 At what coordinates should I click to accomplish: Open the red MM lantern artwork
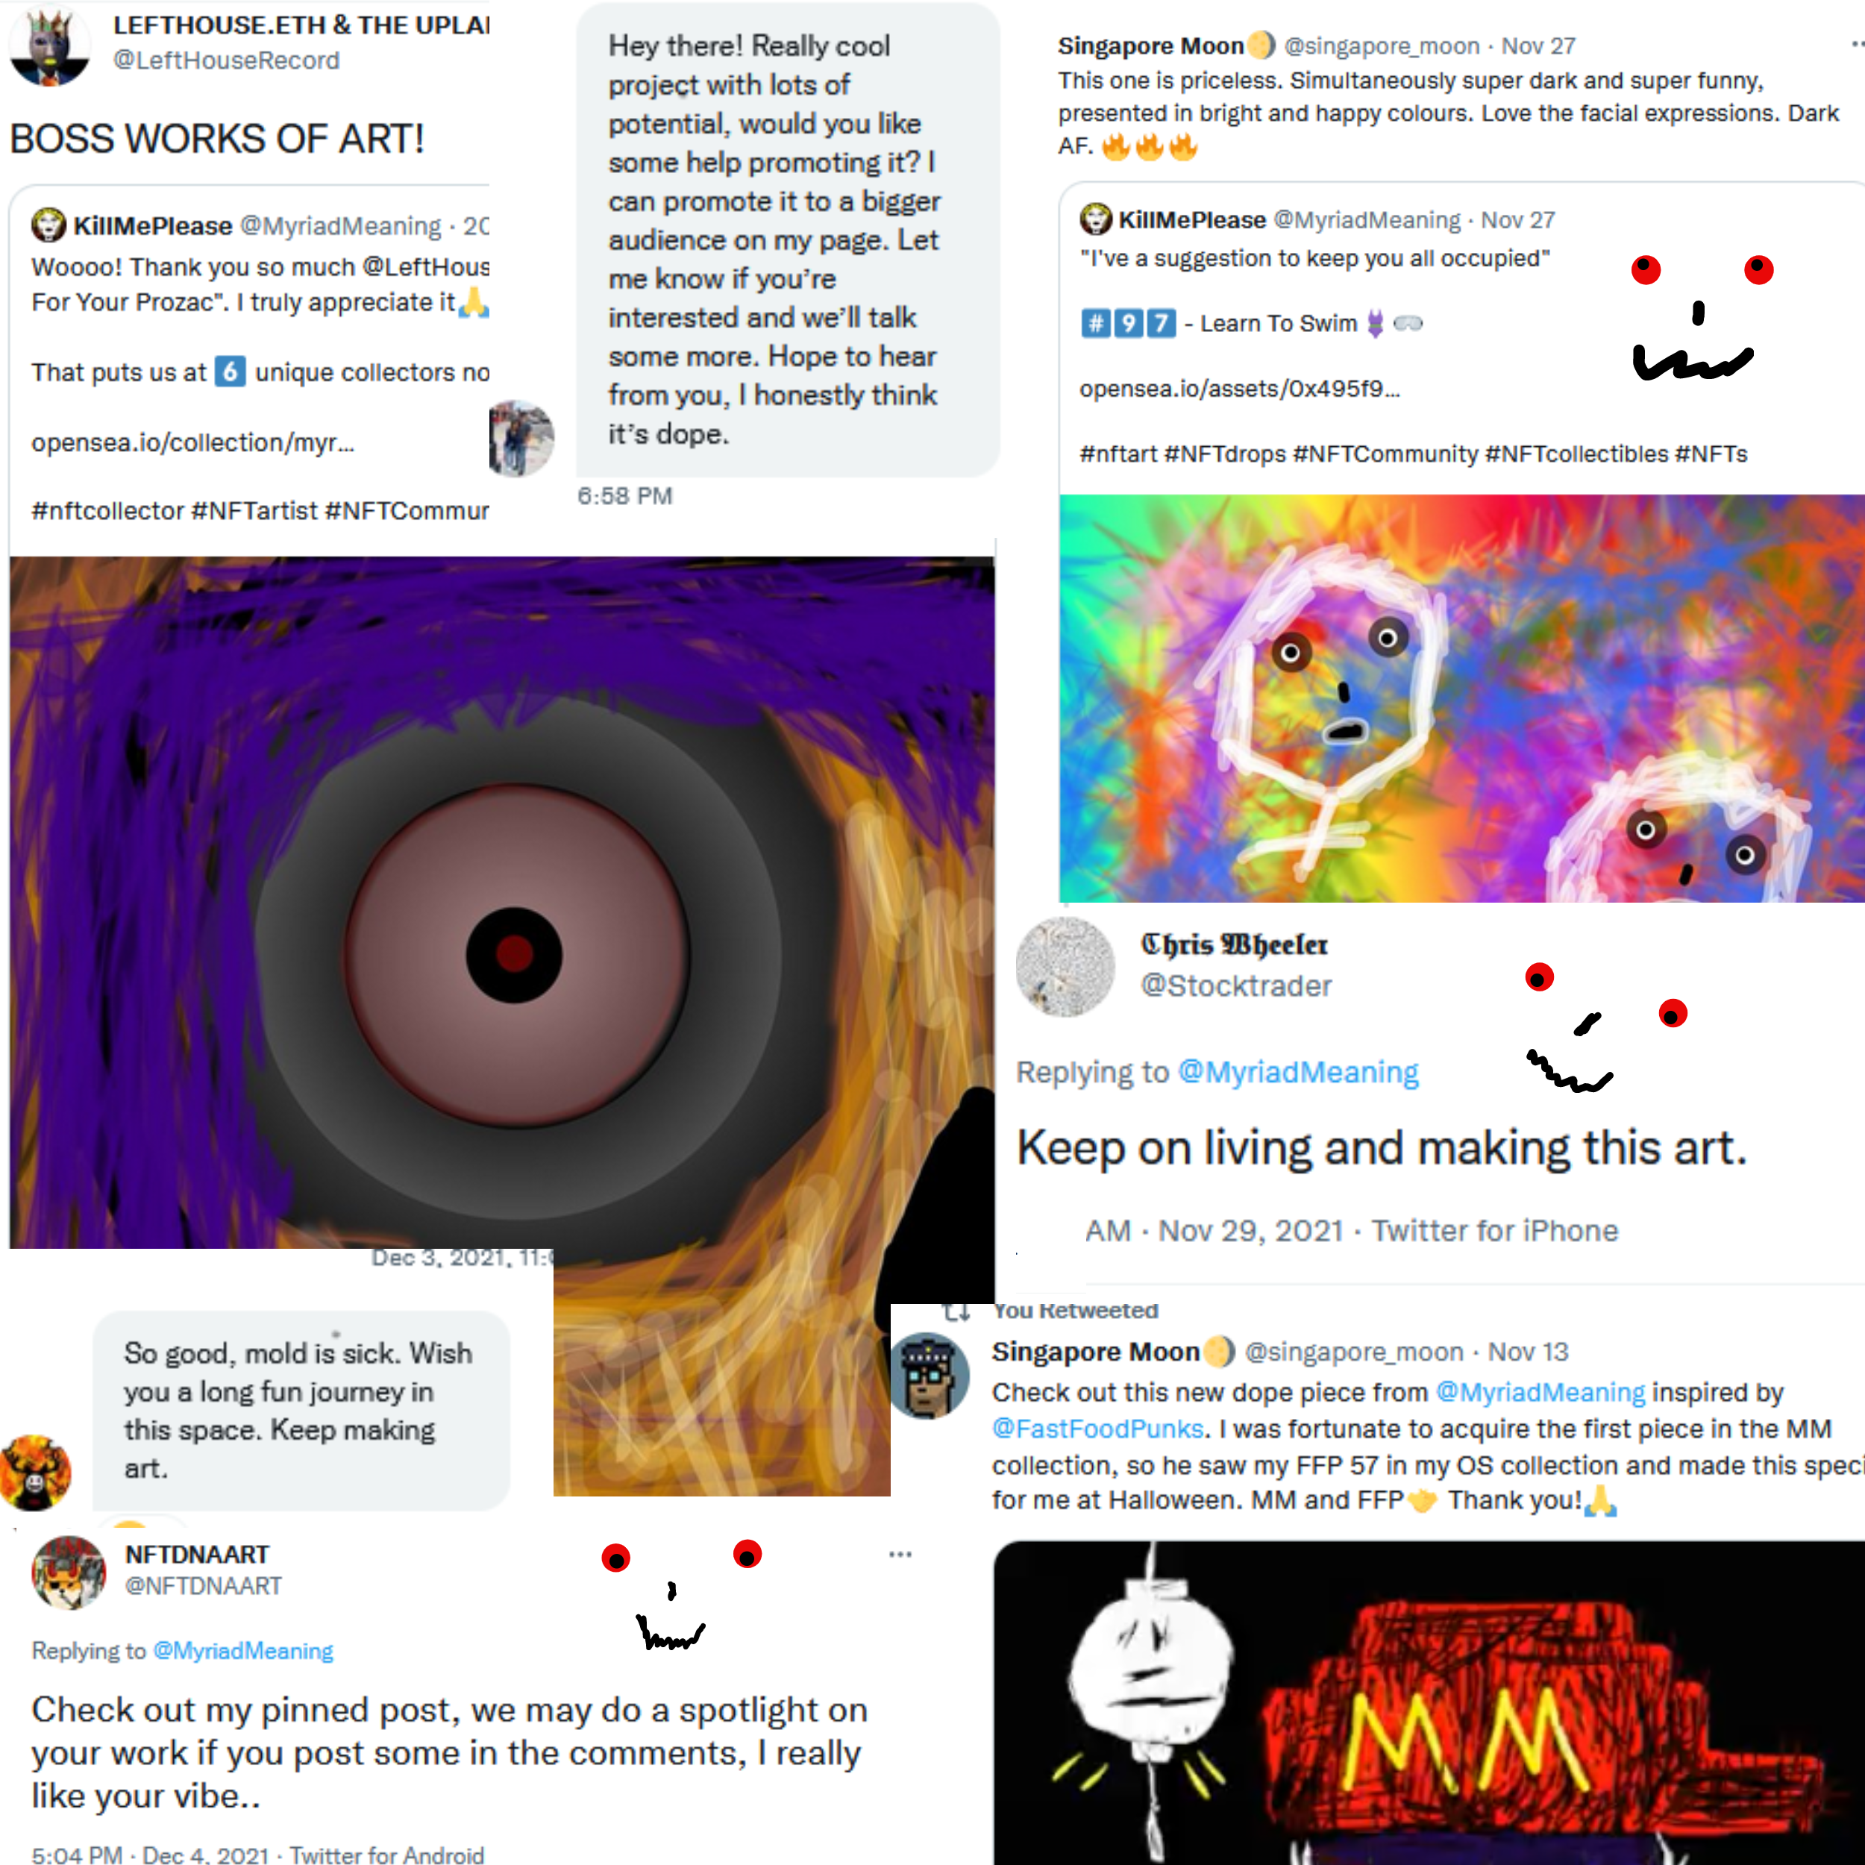1429,1703
